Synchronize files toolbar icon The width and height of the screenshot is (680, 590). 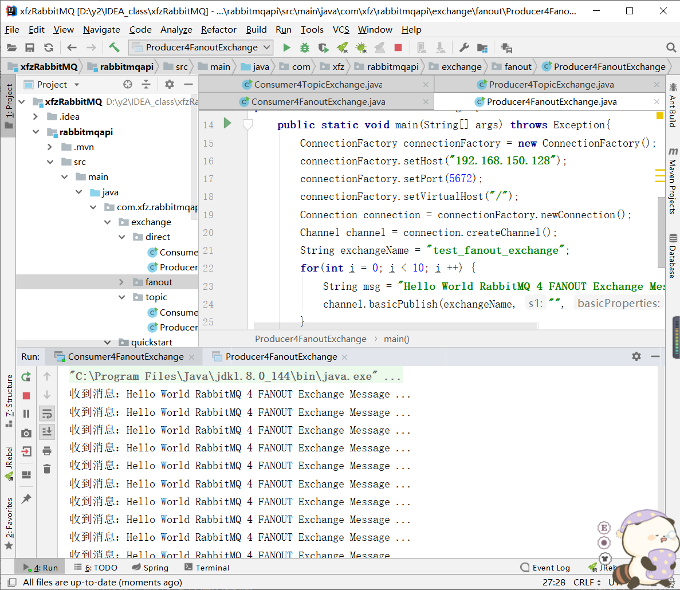click(49, 48)
